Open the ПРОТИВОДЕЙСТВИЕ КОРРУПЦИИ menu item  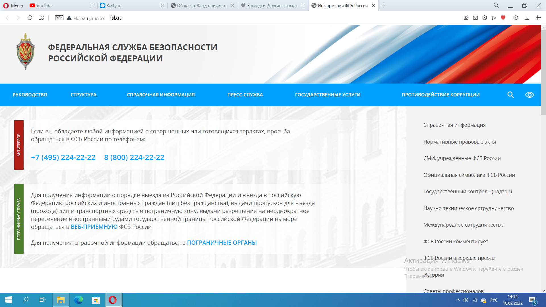pos(441,95)
